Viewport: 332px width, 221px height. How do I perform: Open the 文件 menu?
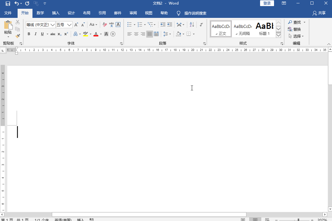pos(8,13)
